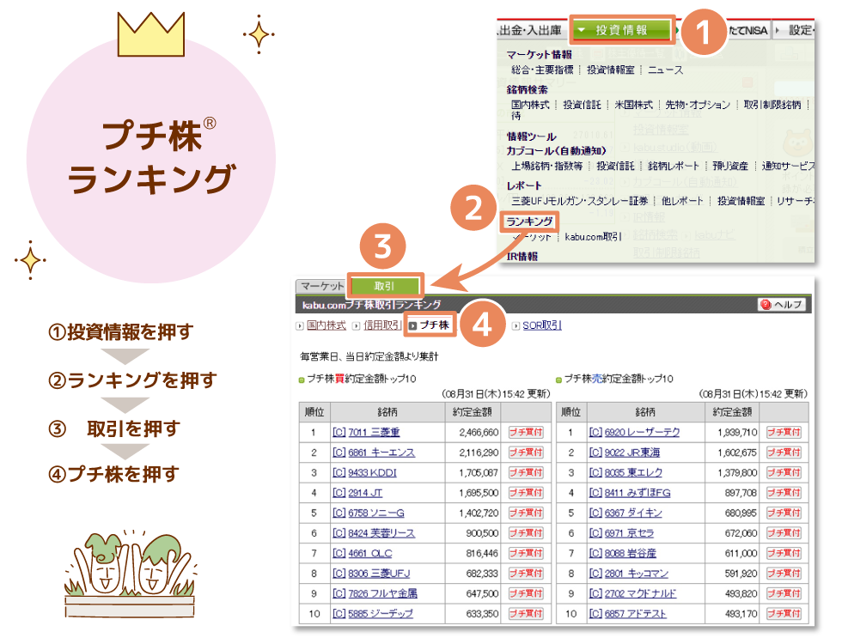Image resolution: width=842 pixels, height=644 pixels.
Task: Open stock link 7826 フルヤ金属
Action: point(382,593)
